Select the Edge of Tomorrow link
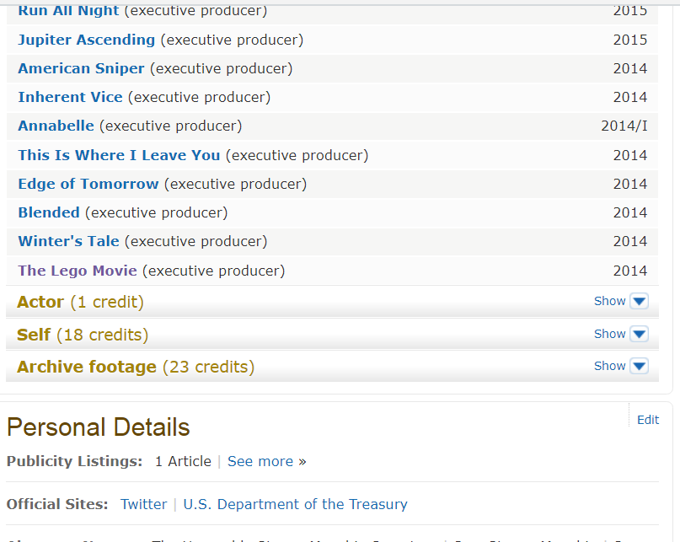This screenshot has width=680, height=542. 88,184
